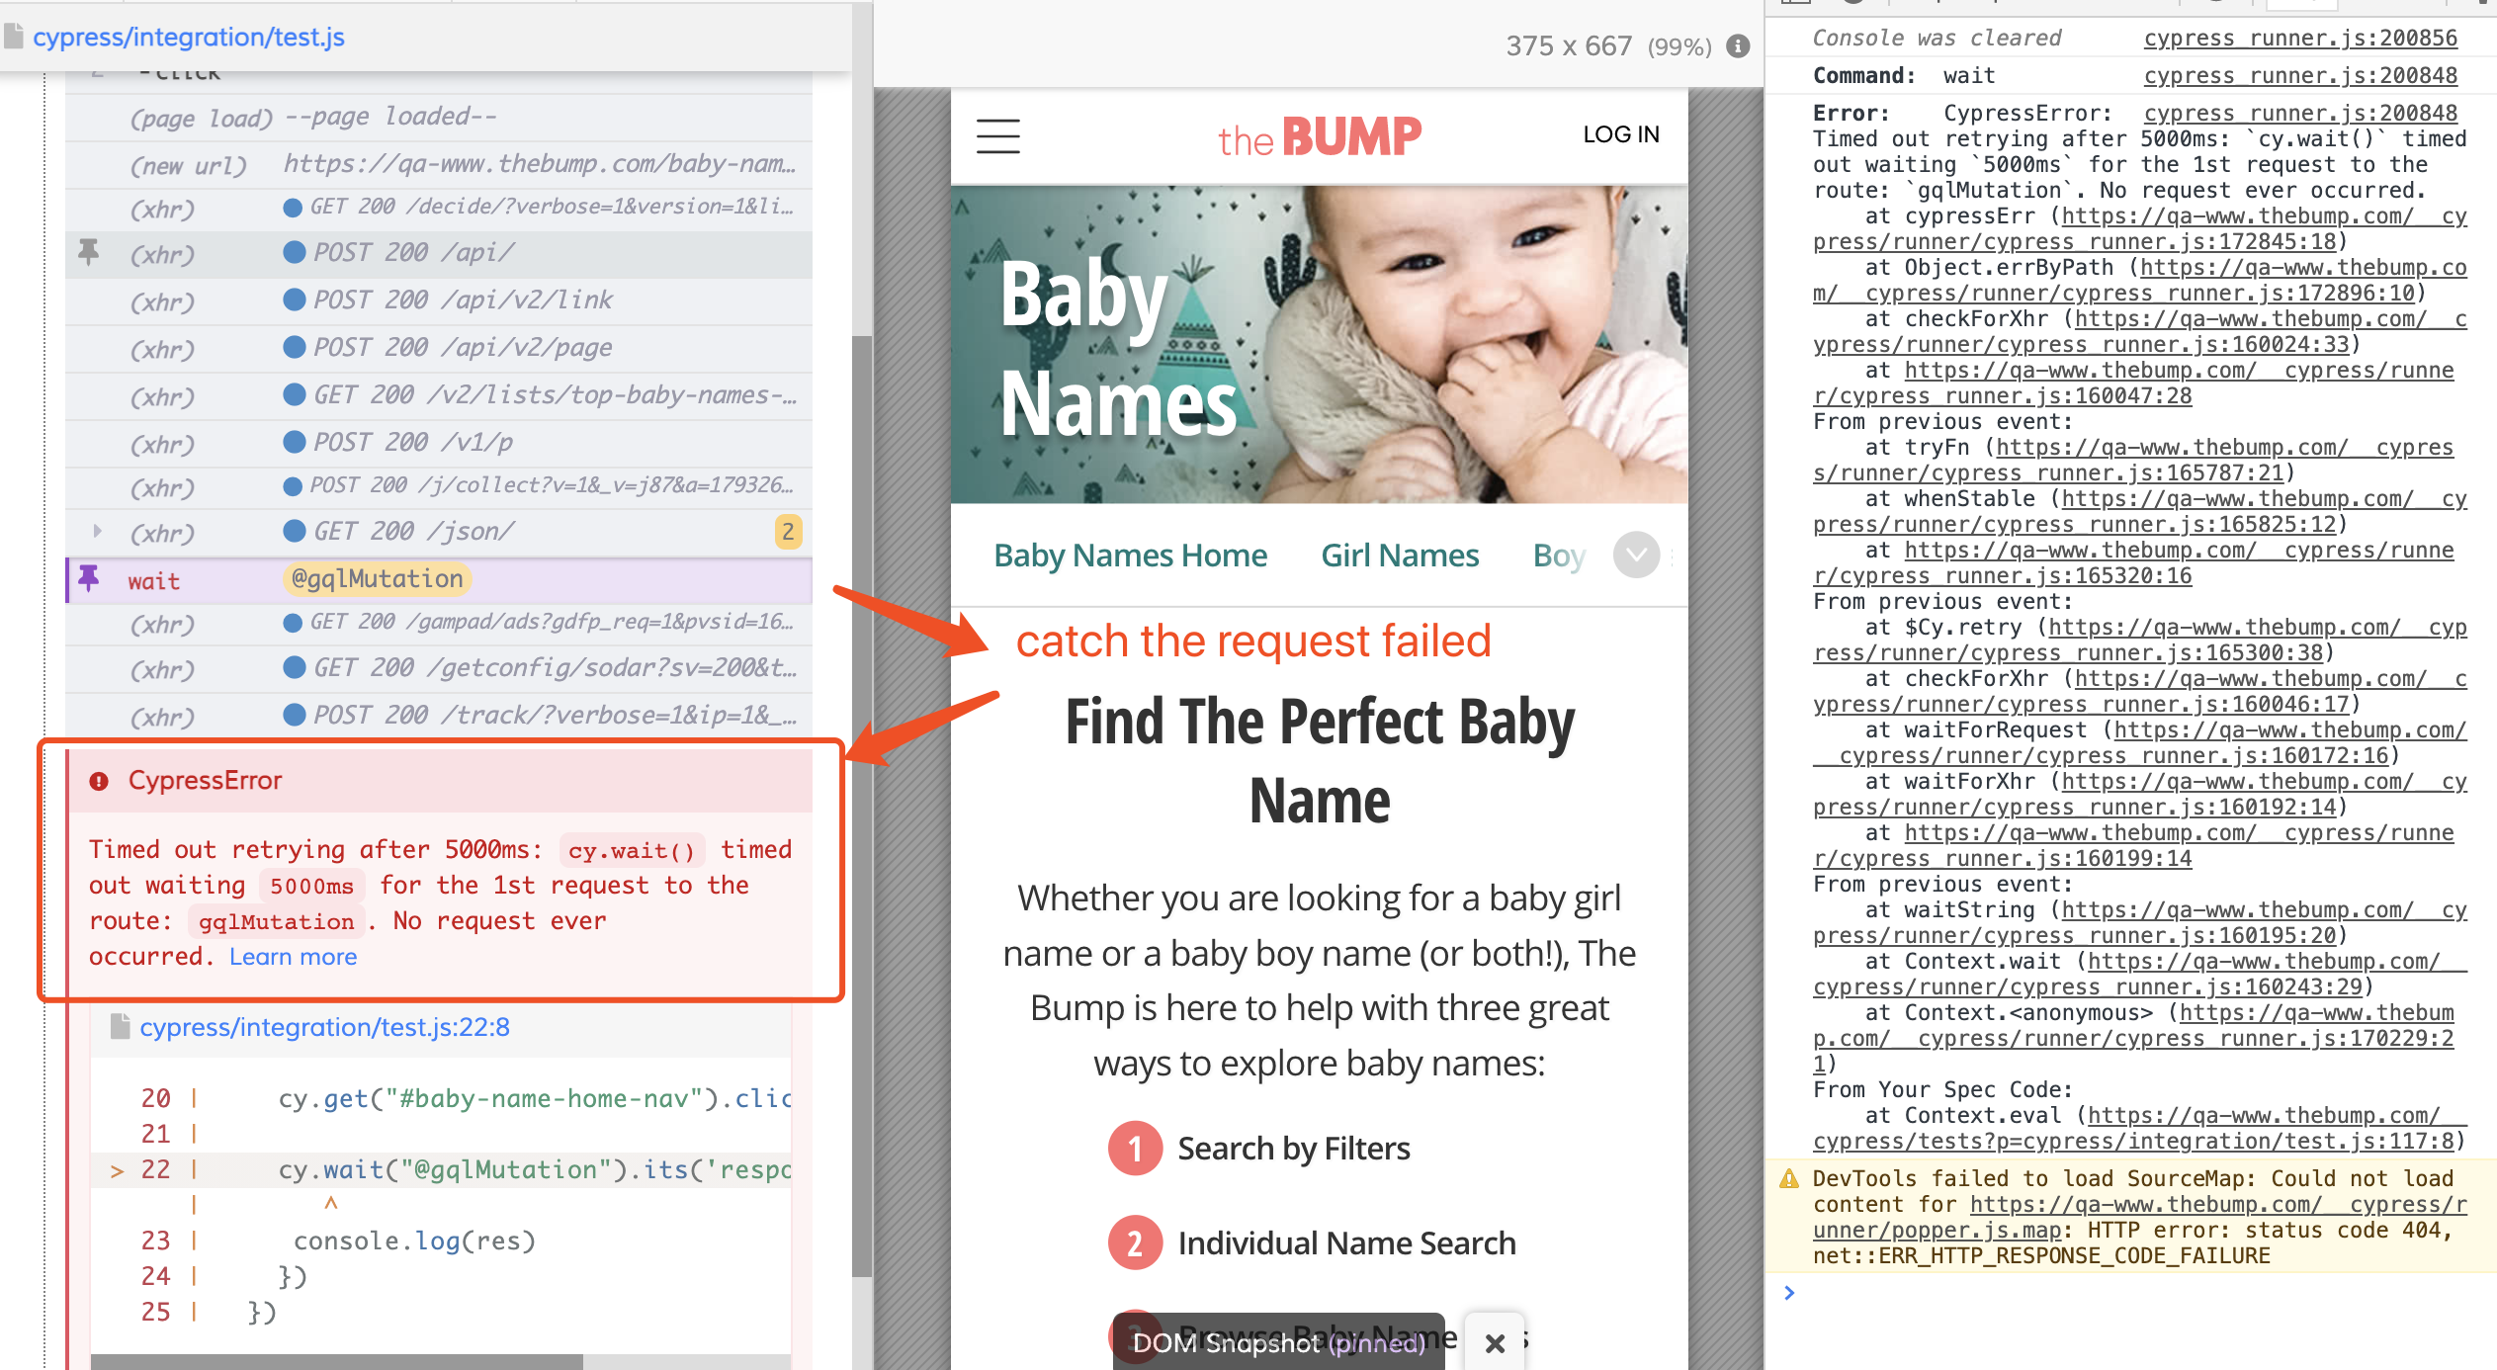The image size is (2497, 1370).
Task: Click the pin icon on POST /api/ row
Action: pos(89,252)
